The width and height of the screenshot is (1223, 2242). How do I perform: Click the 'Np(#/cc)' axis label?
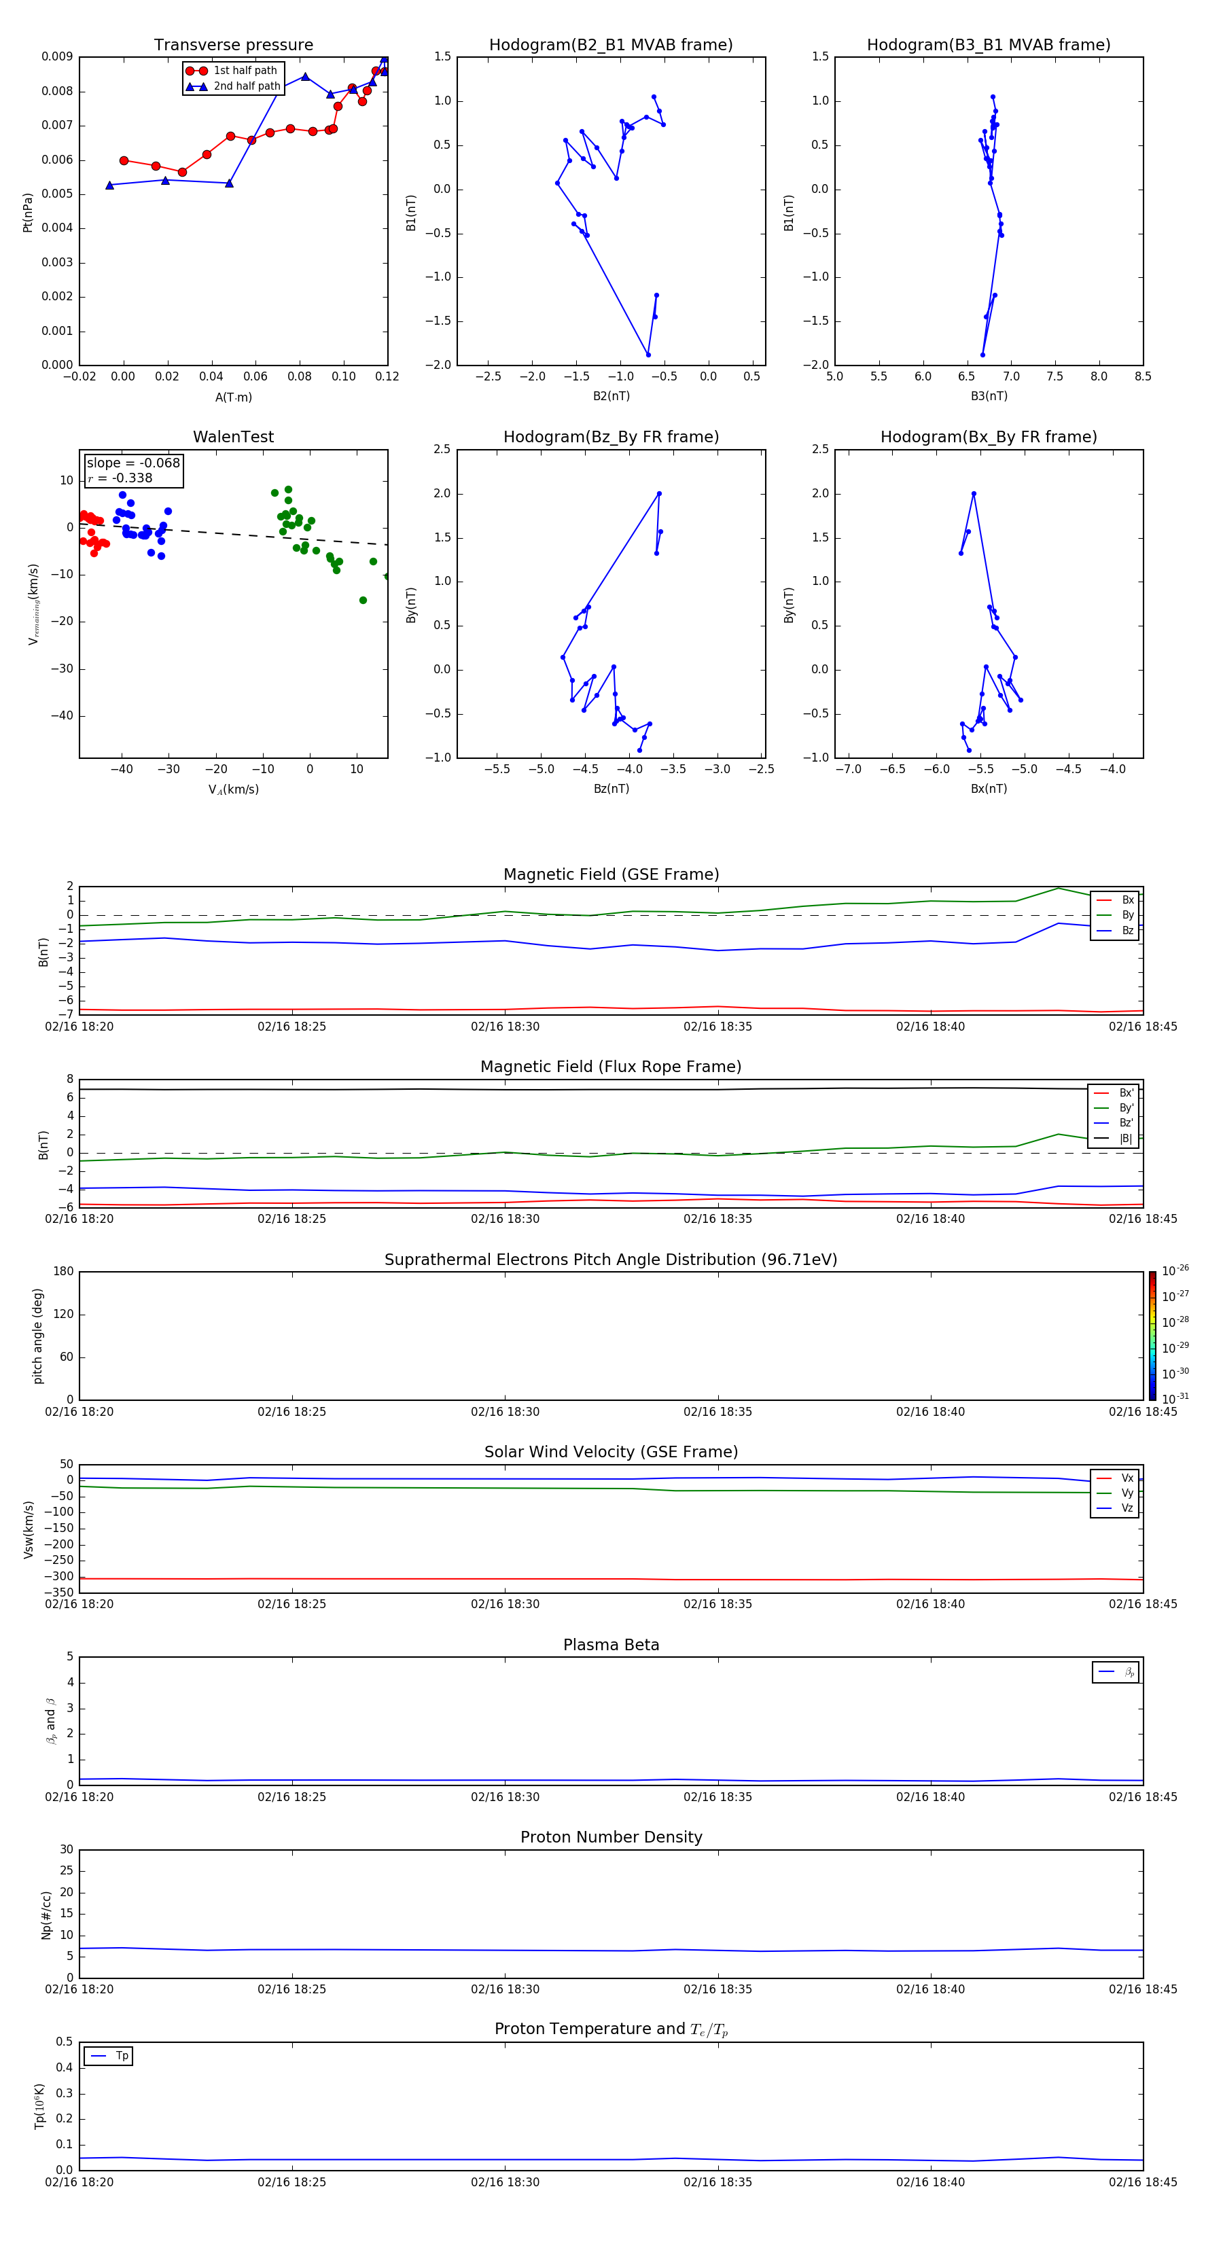[x=46, y=1914]
